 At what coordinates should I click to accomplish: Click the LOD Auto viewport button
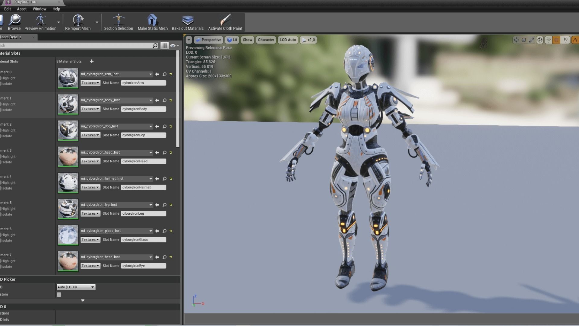click(288, 40)
